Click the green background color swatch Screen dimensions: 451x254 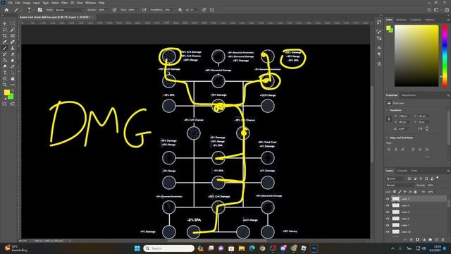pos(11,97)
